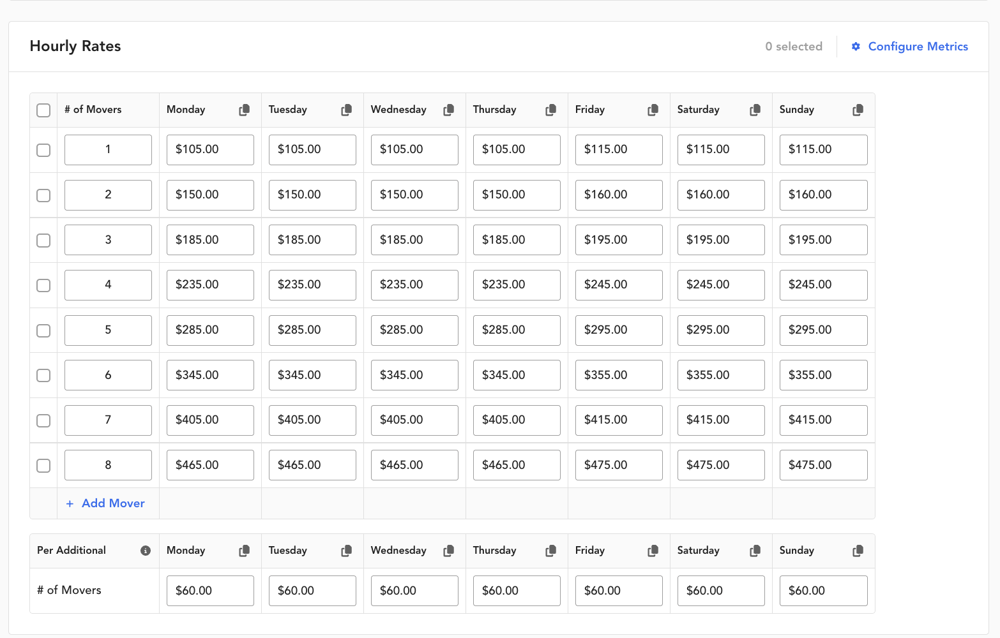This screenshot has height=638, width=1000.
Task: Click the copy icon beside Sunday in Hourly Rates header
Action: (858, 110)
